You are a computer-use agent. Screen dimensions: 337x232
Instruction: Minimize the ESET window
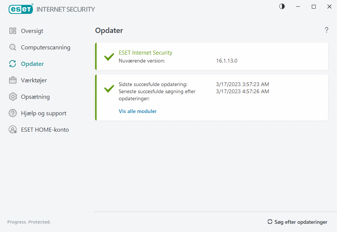click(x=298, y=6)
